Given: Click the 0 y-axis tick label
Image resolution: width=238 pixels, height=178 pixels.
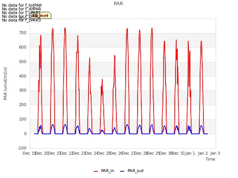Looking at the screenshot, I should tap(26, 134).
